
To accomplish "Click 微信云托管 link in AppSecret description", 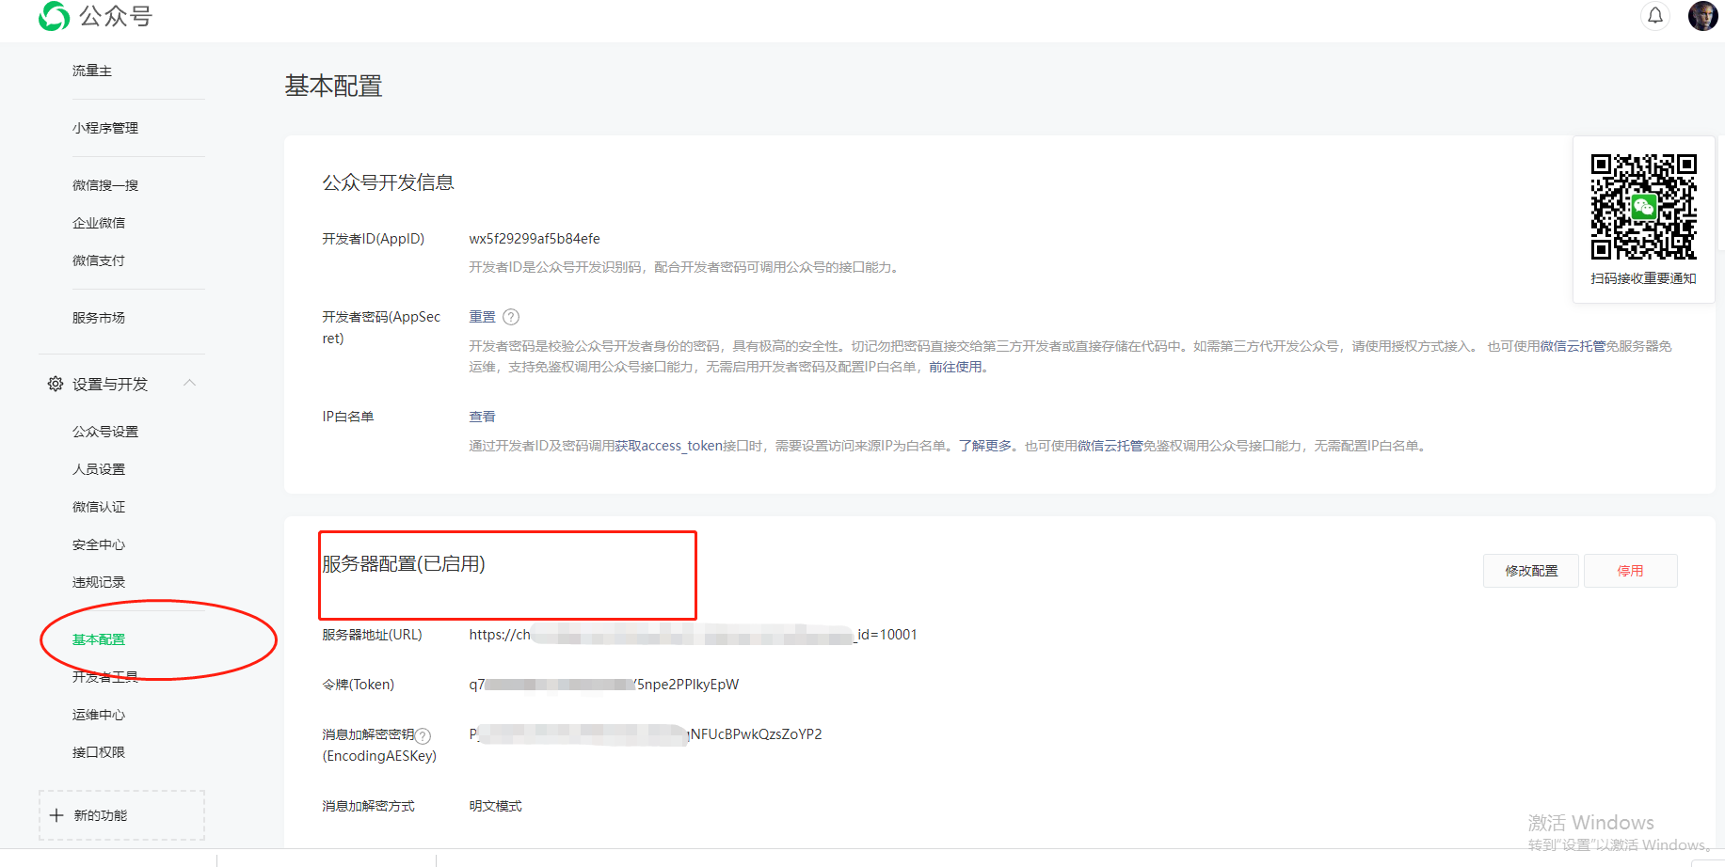I will 1573,346.
